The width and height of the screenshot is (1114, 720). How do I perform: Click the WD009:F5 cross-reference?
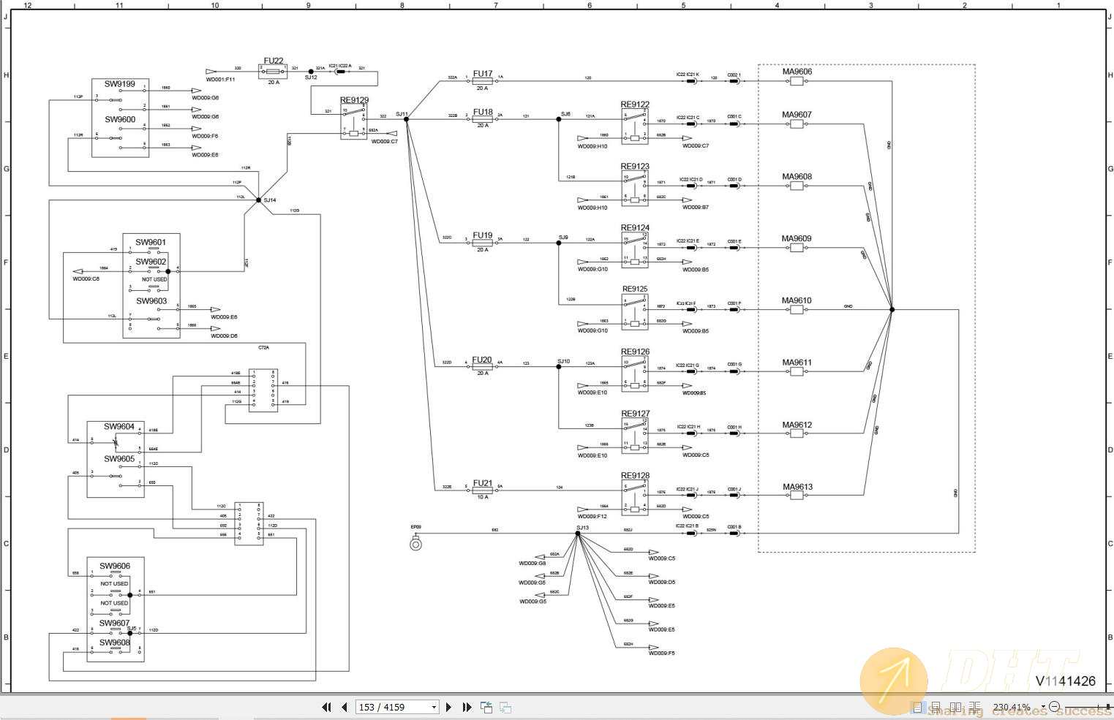(662, 653)
